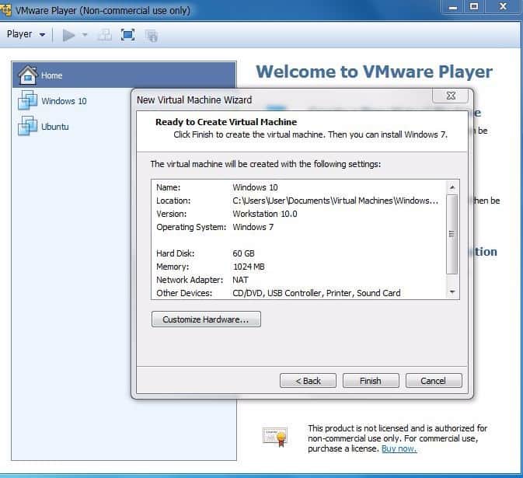This screenshot has height=478, width=523.
Task: Click the Version value Workstation 10.0
Action: tap(265, 214)
